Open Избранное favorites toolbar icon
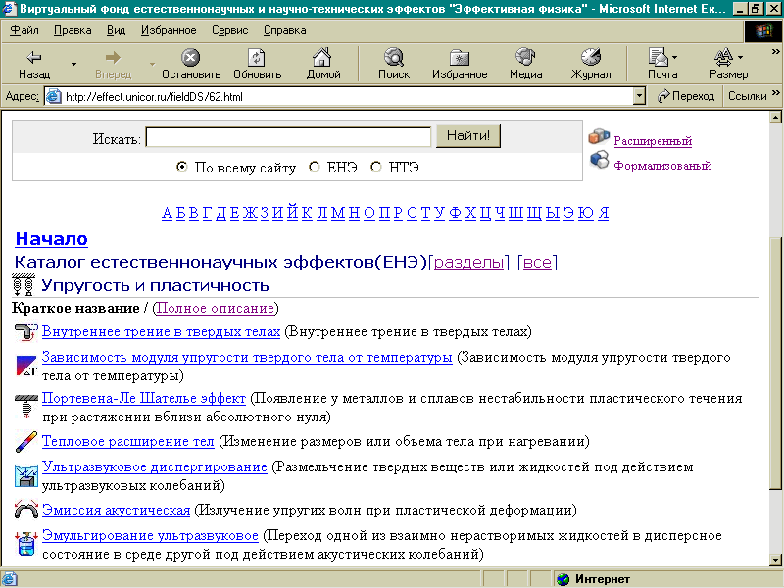The width and height of the screenshot is (784, 588). (x=459, y=58)
